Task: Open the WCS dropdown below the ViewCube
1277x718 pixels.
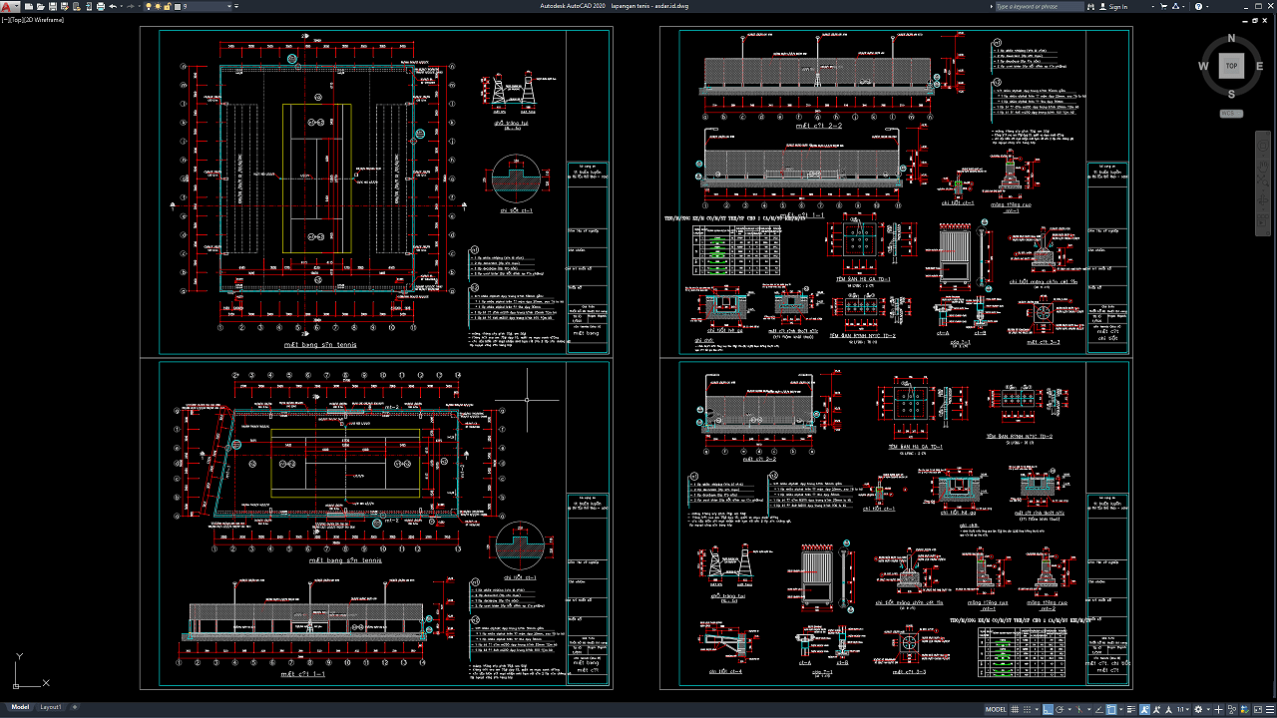Action: click(1231, 113)
